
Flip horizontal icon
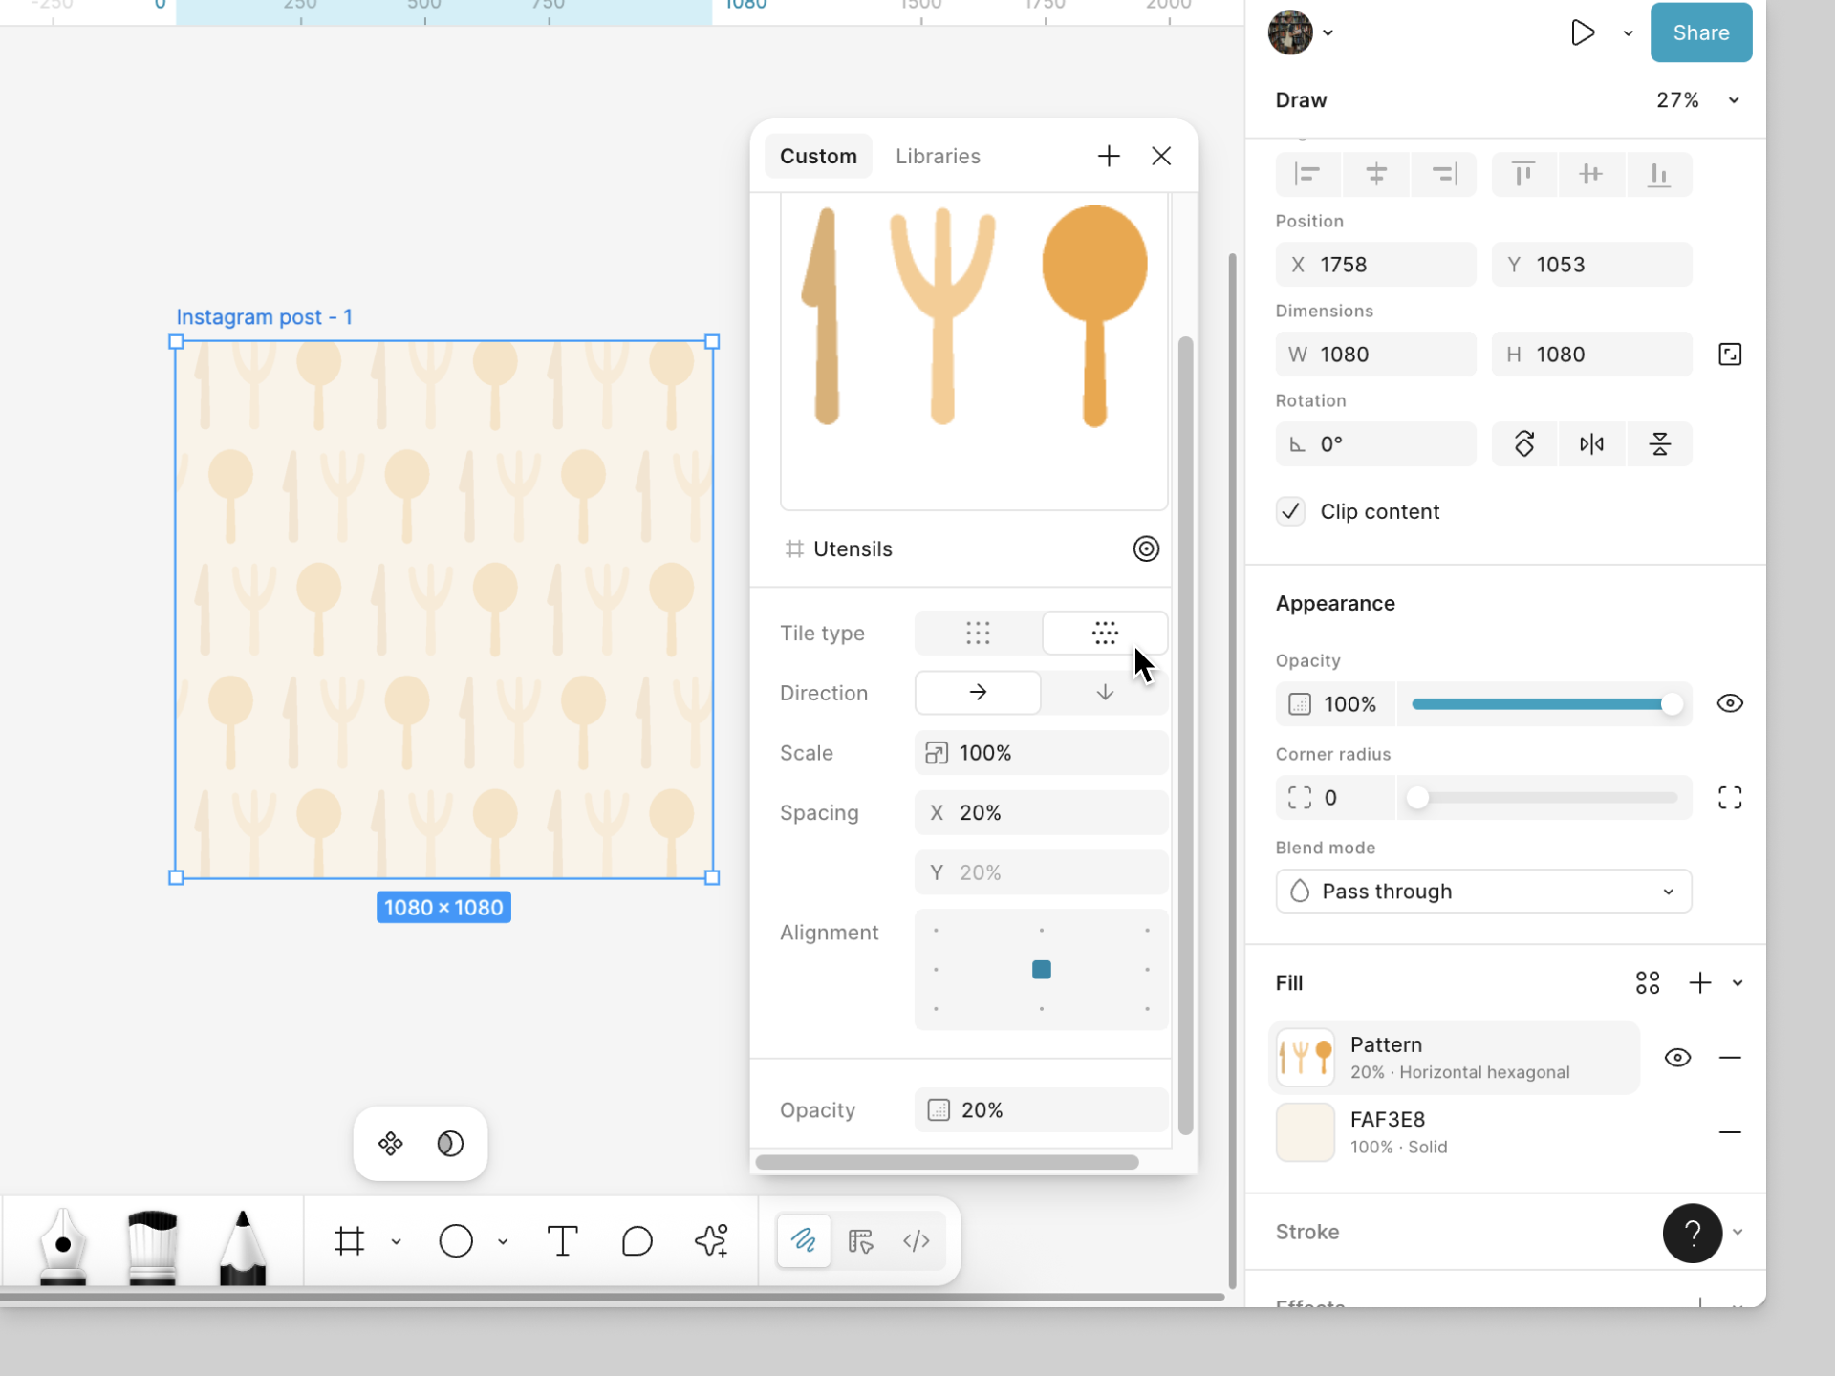point(1591,444)
